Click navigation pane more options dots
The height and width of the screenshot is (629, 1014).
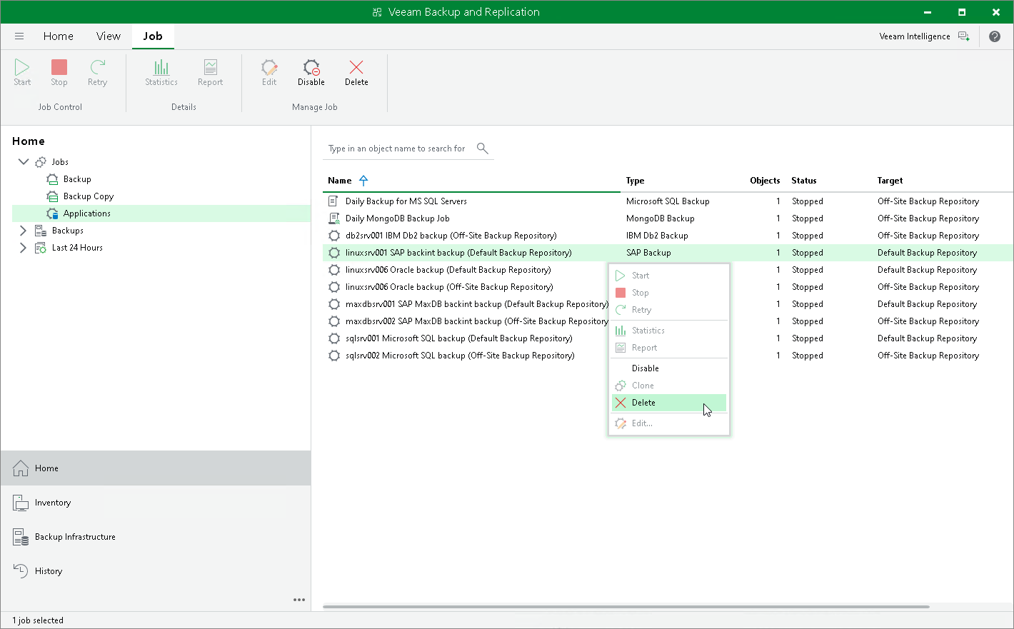299,600
